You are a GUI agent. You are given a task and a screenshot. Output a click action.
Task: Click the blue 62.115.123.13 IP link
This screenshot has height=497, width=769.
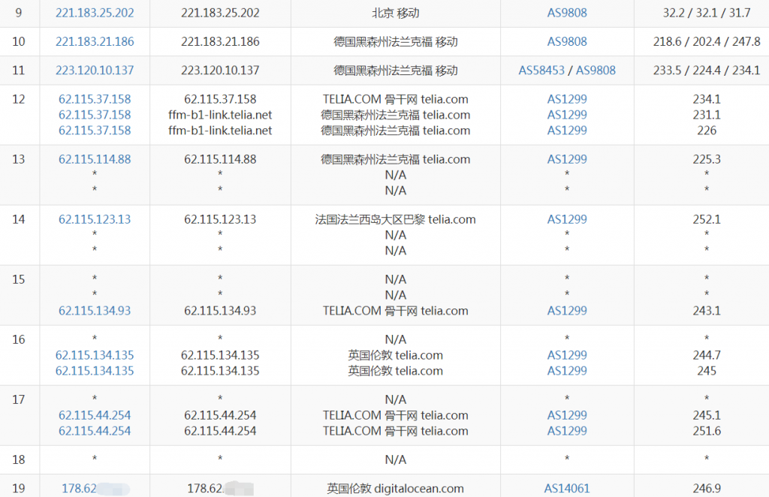click(x=95, y=219)
